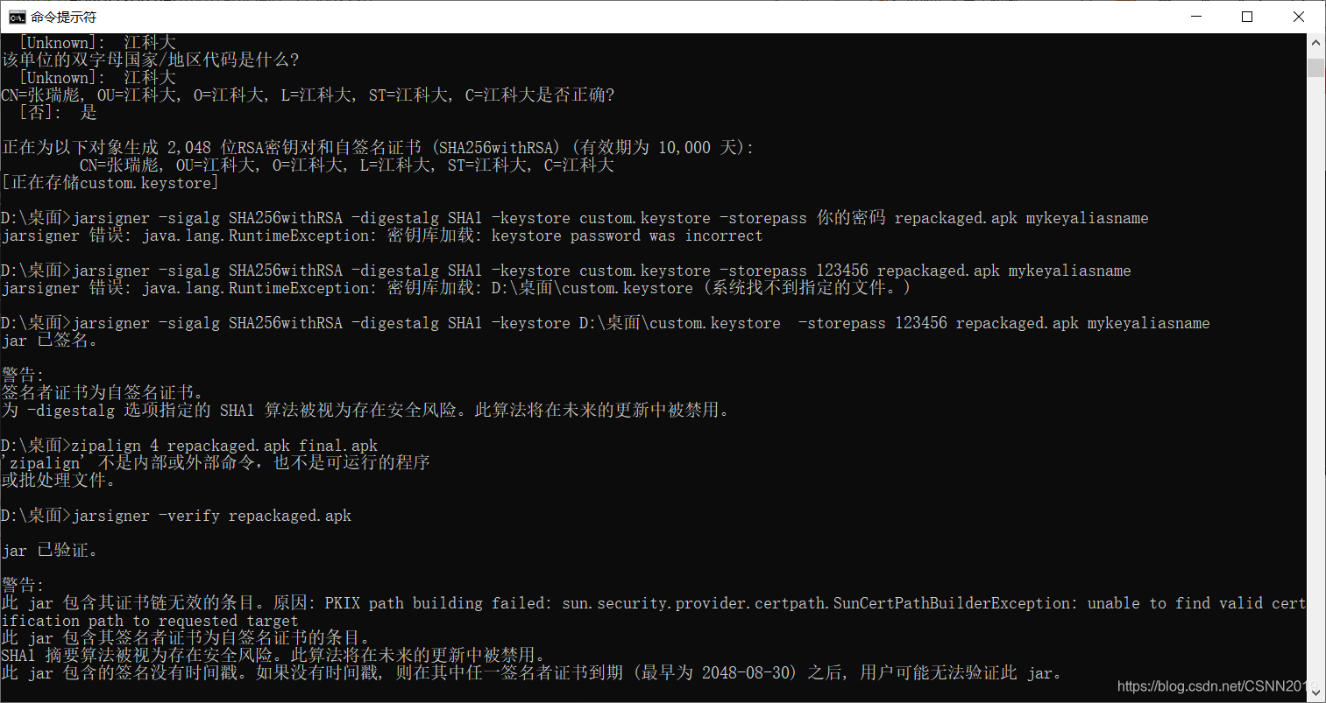The height and width of the screenshot is (703, 1326).
Task: Click the line 'CN=张瑞彪, OU=江科大 ... 是否正确?'
Action: 308,95
